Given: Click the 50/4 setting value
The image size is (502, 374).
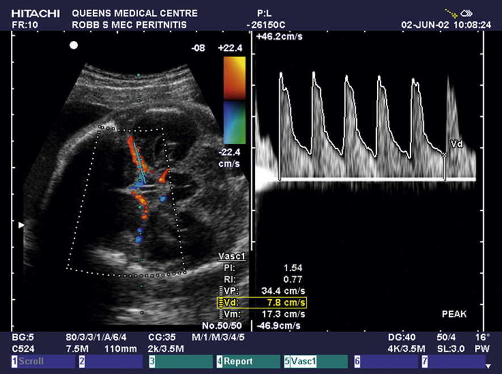Looking at the screenshot, I should pos(446,337).
